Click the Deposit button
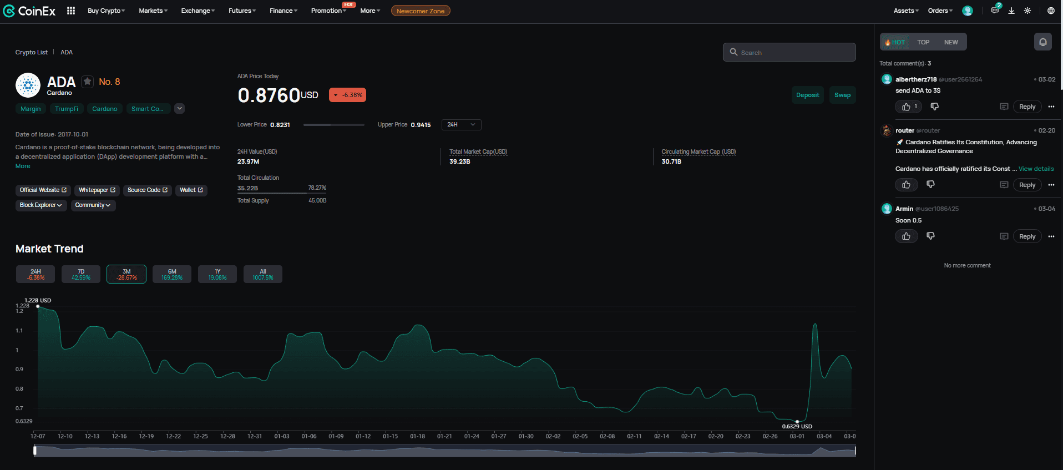The width and height of the screenshot is (1063, 470). pos(808,95)
